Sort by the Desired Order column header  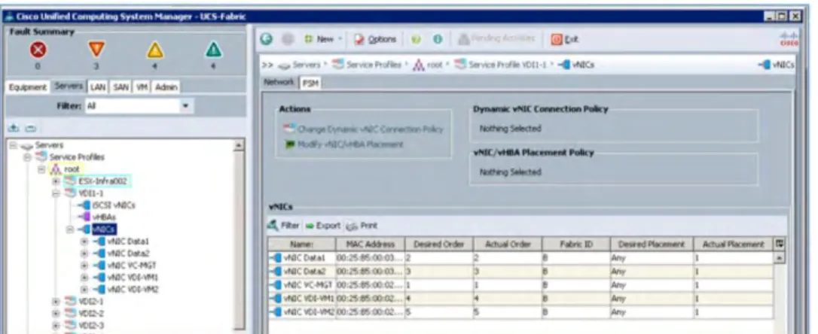click(x=438, y=244)
